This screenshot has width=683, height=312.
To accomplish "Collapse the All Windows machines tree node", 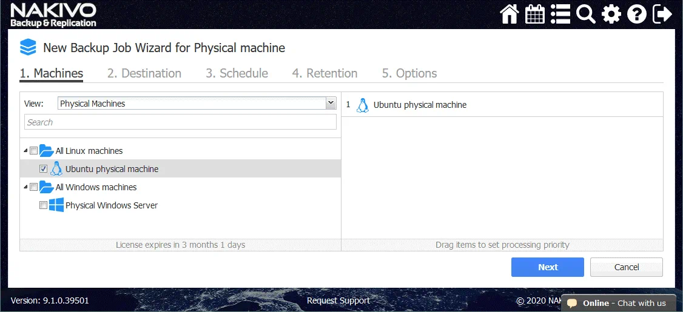I will [x=25, y=187].
